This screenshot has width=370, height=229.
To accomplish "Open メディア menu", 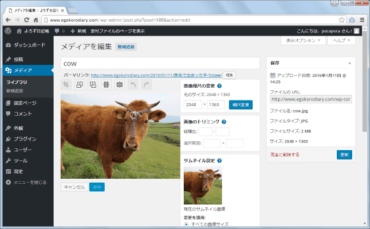I will (28, 70).
